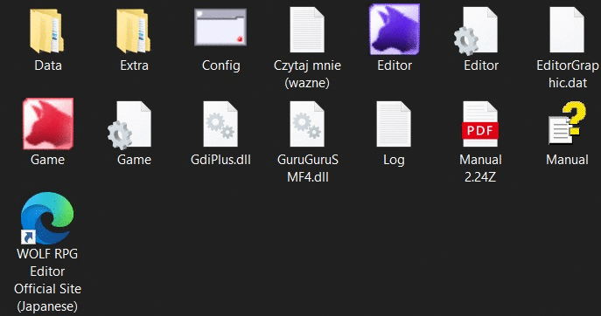
Task: Select the red wolf Game application icon
Action: tap(48, 124)
